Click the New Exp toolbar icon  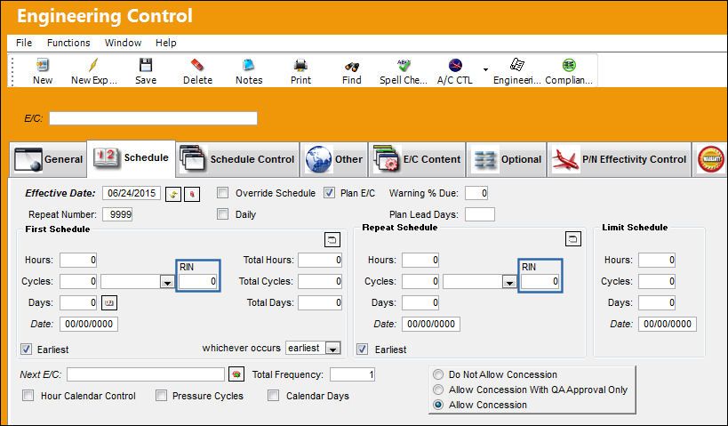(94, 65)
